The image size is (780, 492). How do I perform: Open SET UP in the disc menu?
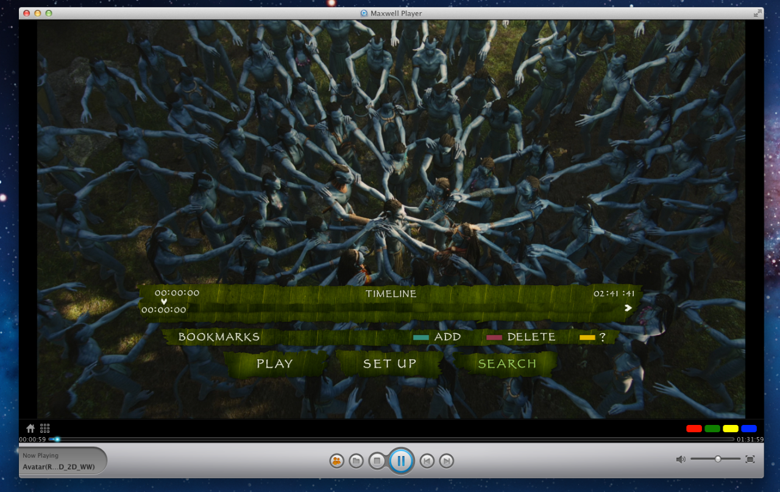coord(389,364)
